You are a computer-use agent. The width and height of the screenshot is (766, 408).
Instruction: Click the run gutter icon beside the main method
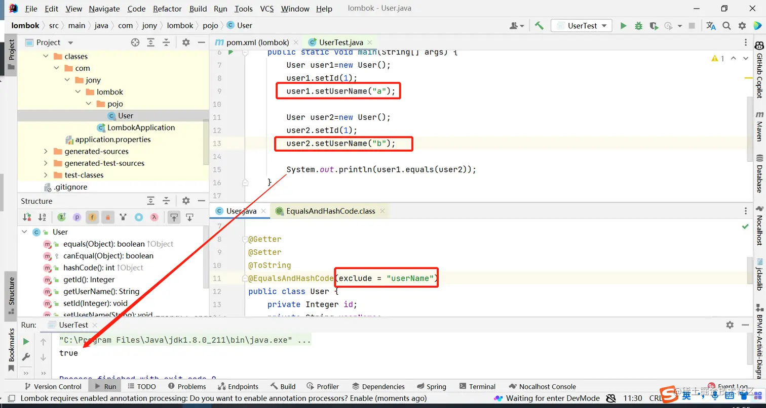click(x=231, y=52)
